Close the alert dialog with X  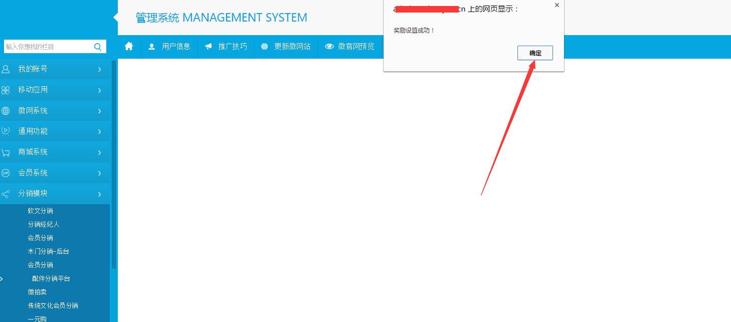coord(557,5)
